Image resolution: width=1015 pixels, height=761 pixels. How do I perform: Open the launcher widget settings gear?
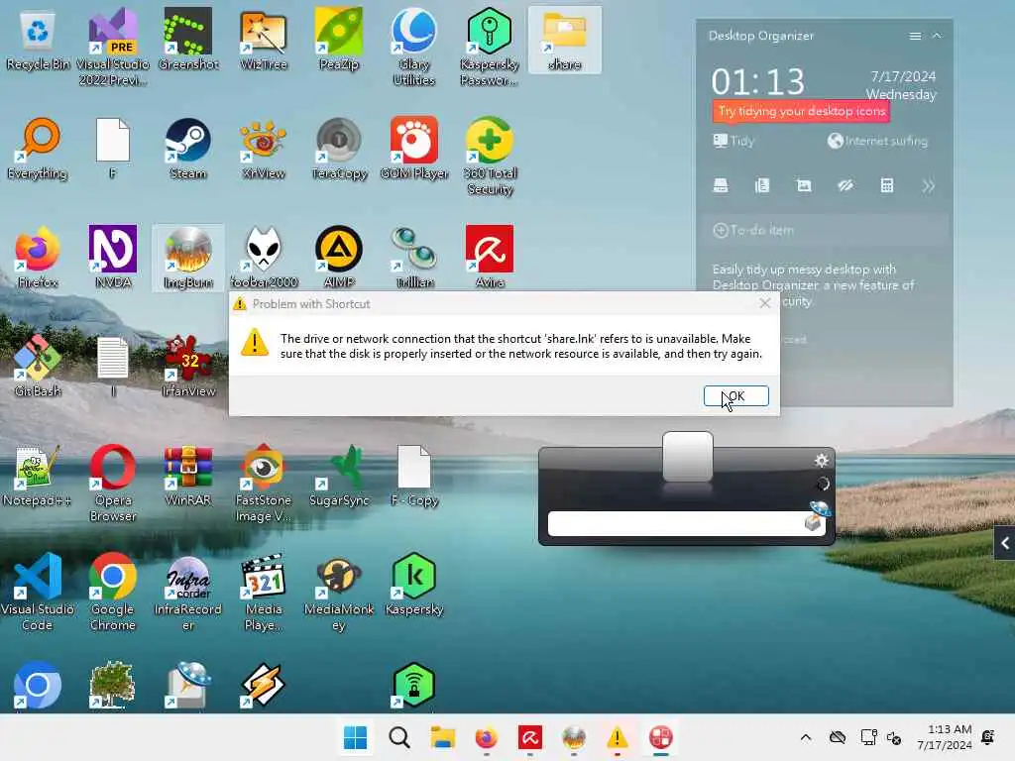click(822, 460)
